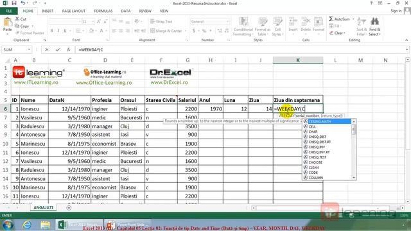Expand the formula bar
The height and width of the screenshot is (231, 411).
point(407,49)
